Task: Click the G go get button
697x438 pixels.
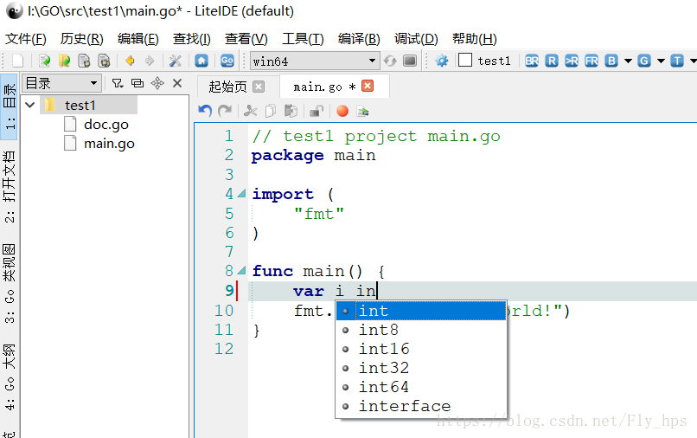Action: coord(644,61)
